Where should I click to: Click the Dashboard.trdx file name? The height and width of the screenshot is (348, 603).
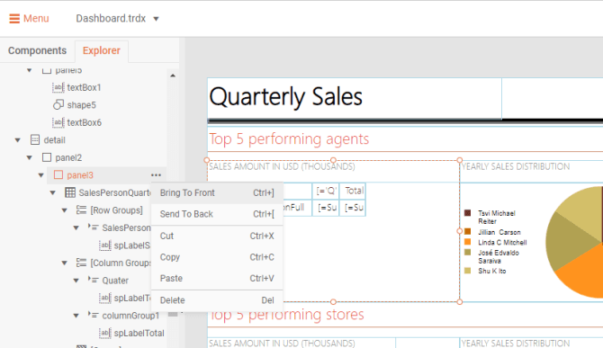point(111,19)
